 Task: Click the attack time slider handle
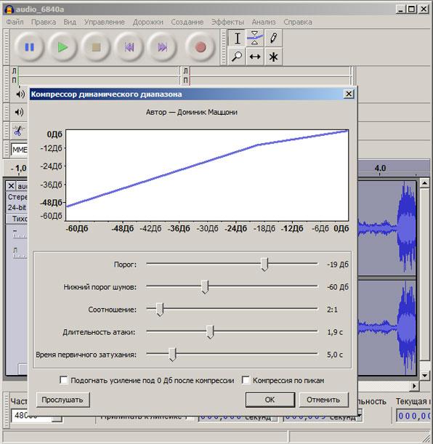tap(210, 332)
